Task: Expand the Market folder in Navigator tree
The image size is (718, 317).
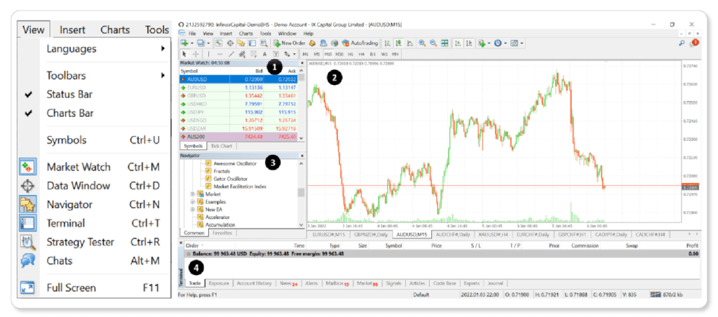Action: point(193,194)
